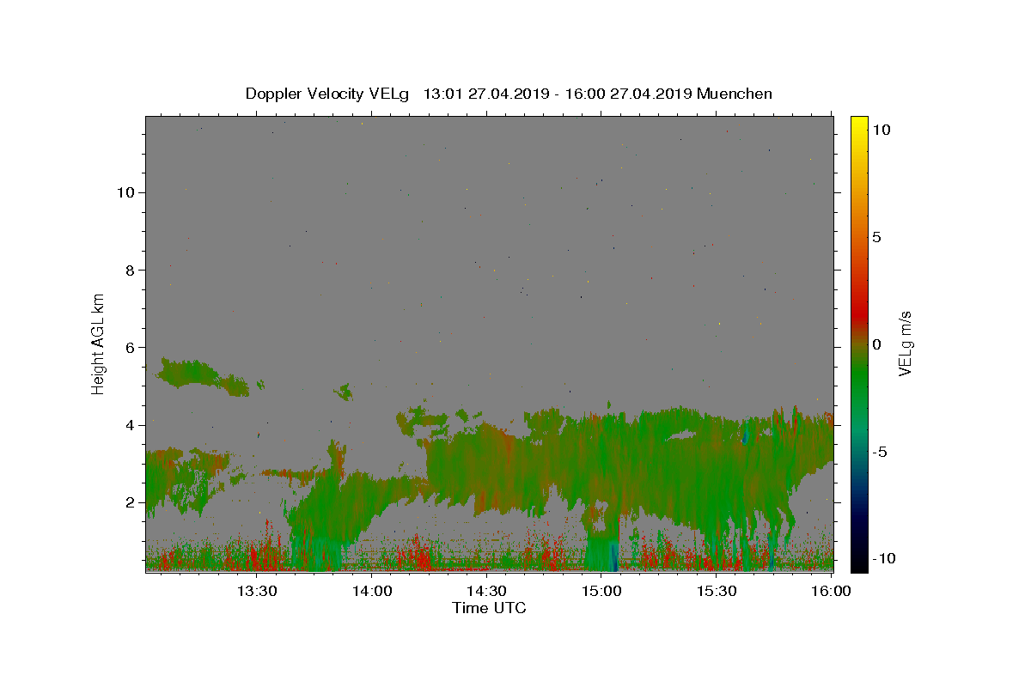Click the end time '16:00 27.04.2019' in title

tap(630, 94)
